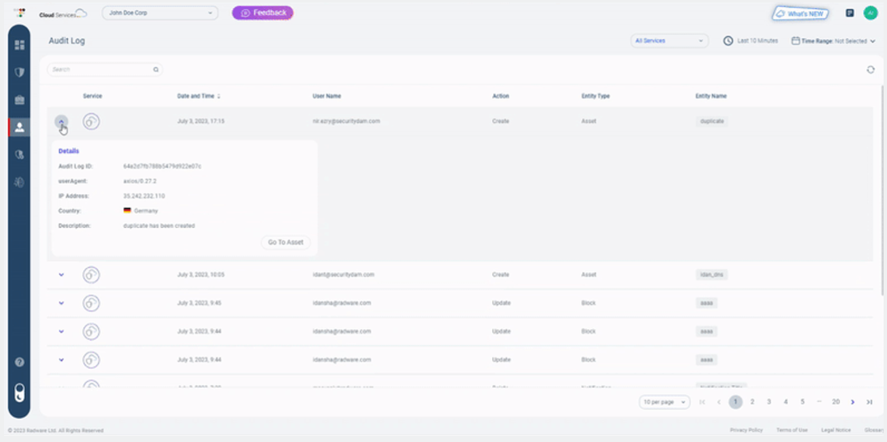Viewport: 887px width, 442px height.
Task: Open the Time Range selector
Action: click(x=833, y=41)
